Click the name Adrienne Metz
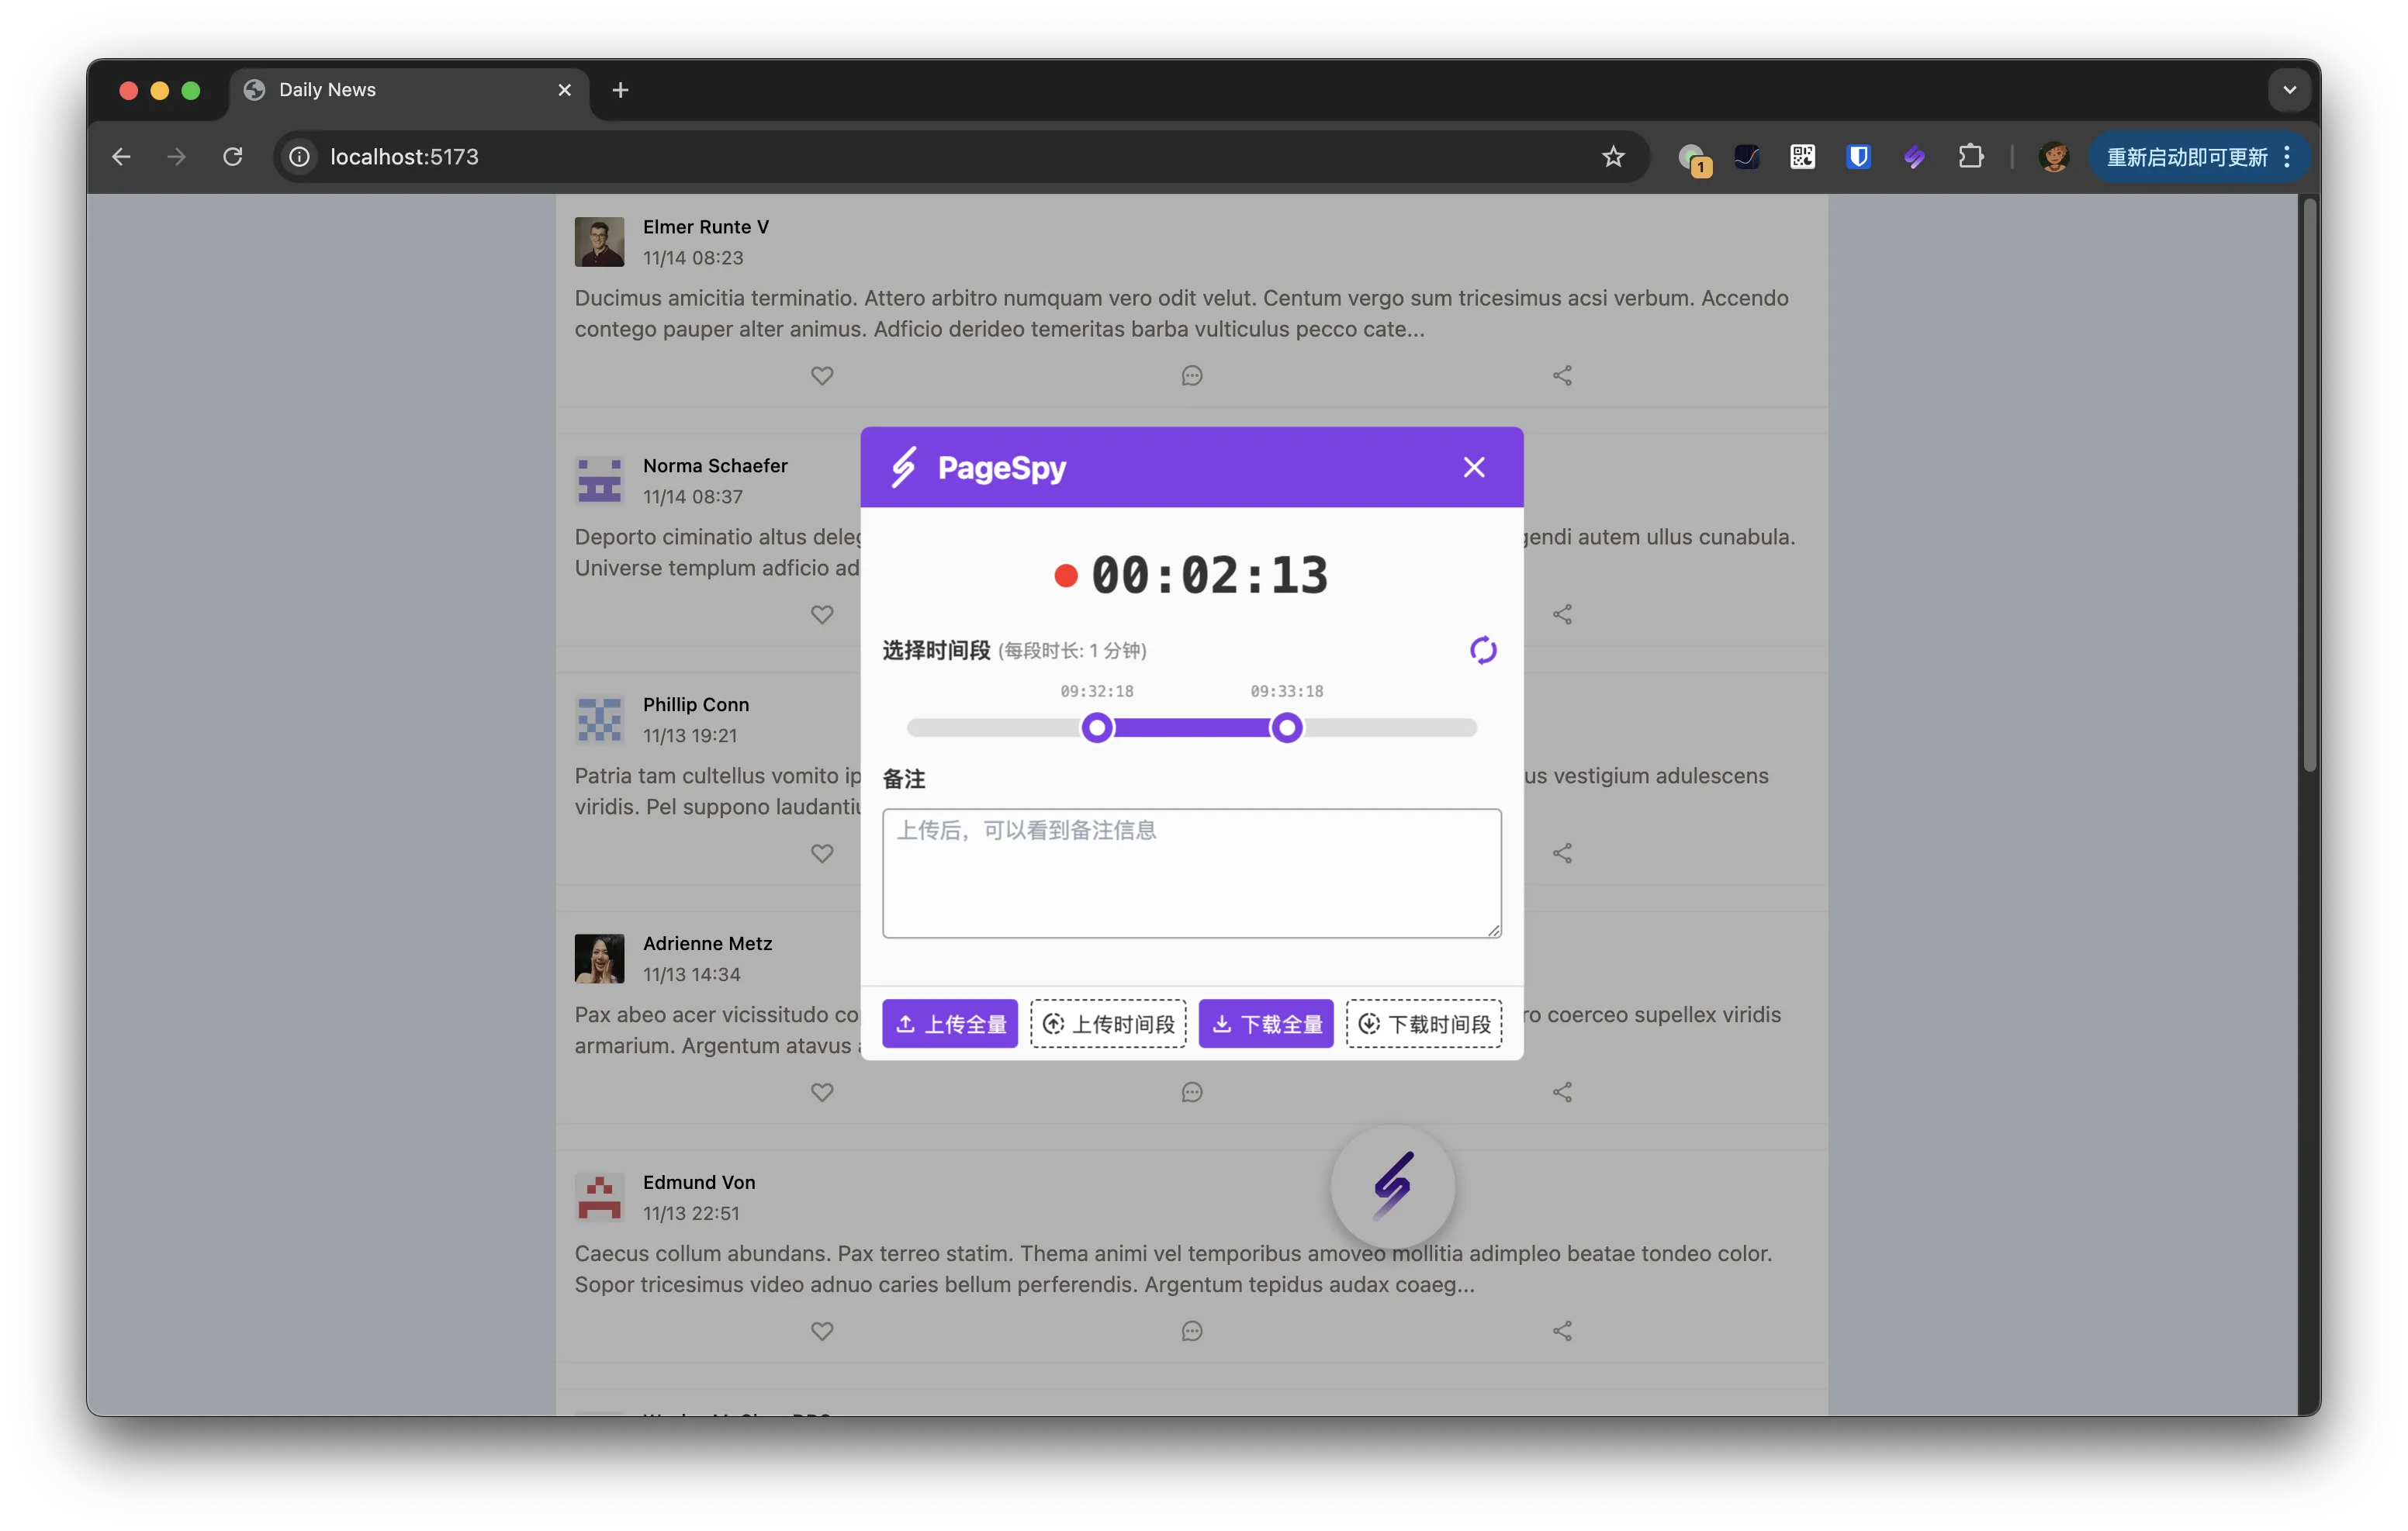 (707, 943)
